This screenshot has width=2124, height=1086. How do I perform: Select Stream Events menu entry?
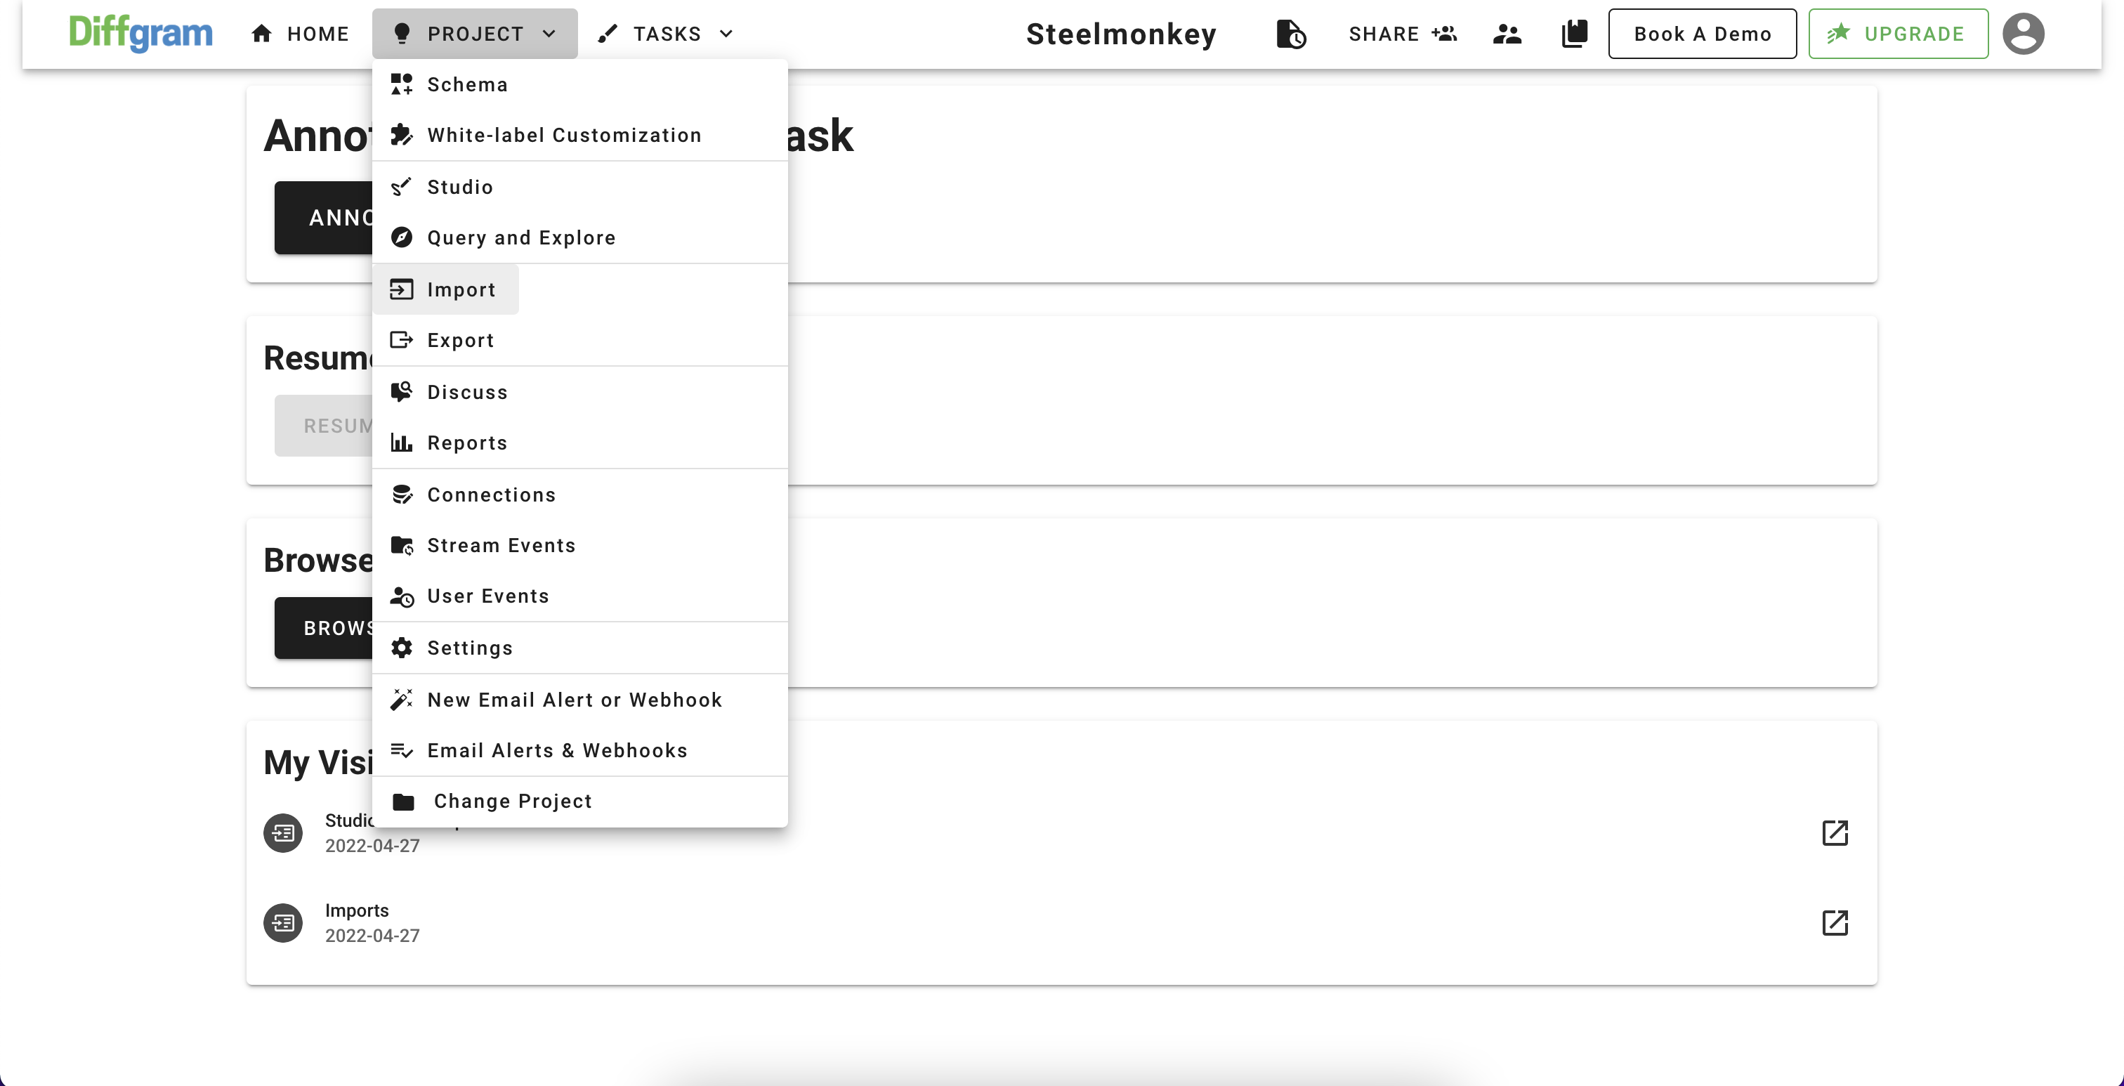click(501, 545)
